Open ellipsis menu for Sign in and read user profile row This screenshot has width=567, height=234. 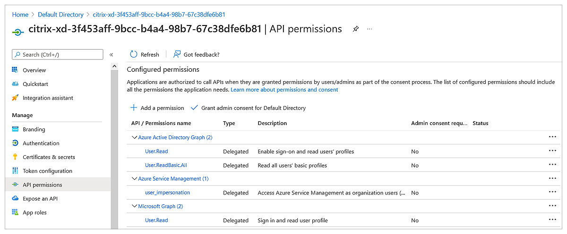coord(552,219)
